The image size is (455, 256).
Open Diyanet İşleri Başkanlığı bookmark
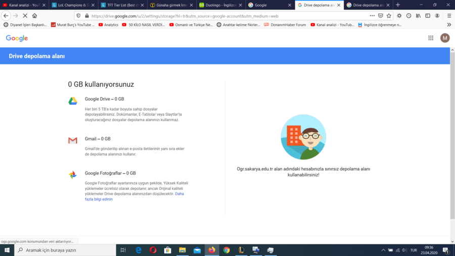coord(25,25)
